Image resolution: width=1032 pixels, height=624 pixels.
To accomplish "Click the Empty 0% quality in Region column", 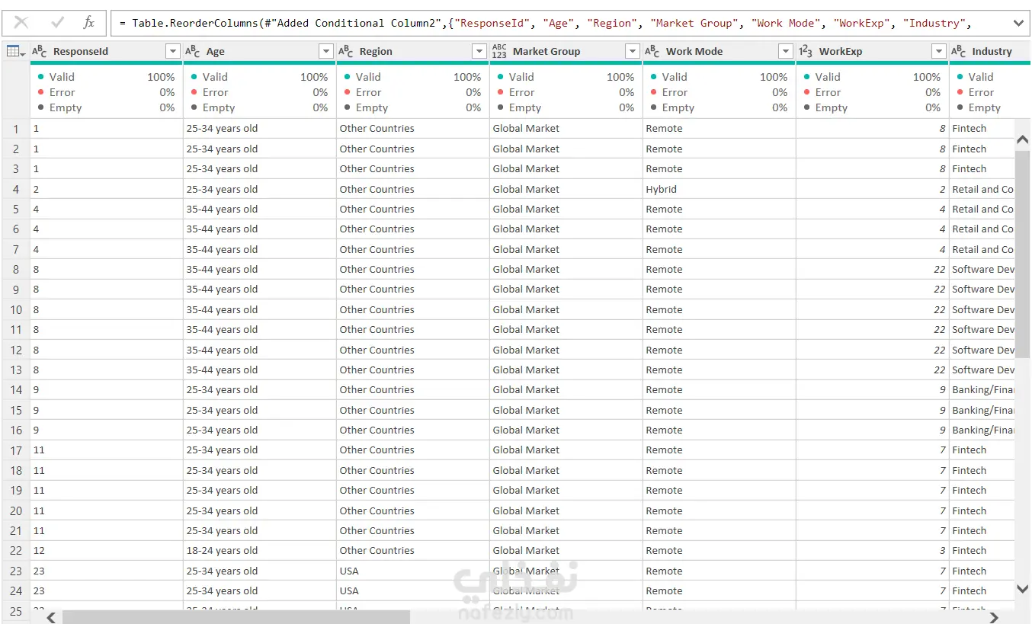I will pyautogui.click(x=413, y=107).
